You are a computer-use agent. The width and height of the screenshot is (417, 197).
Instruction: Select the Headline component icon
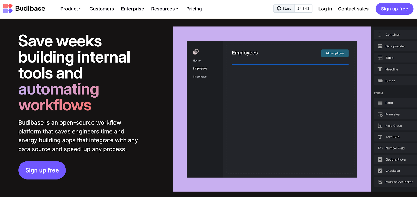click(x=380, y=69)
